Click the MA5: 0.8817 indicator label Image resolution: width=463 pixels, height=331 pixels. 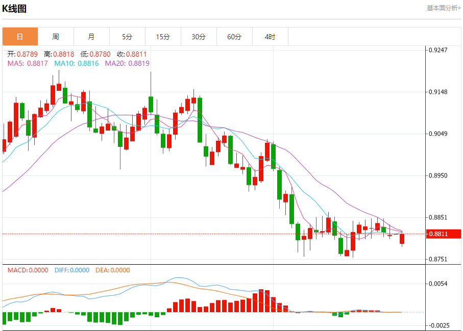pyautogui.click(x=28, y=63)
